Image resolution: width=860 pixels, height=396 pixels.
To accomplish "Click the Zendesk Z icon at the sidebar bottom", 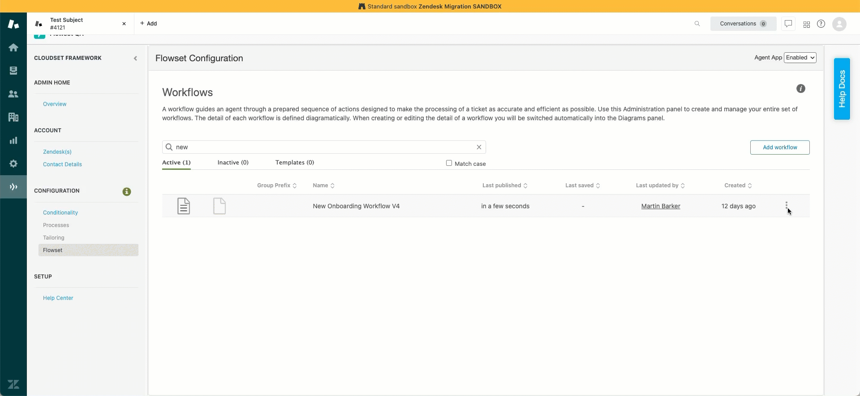I will point(13,384).
